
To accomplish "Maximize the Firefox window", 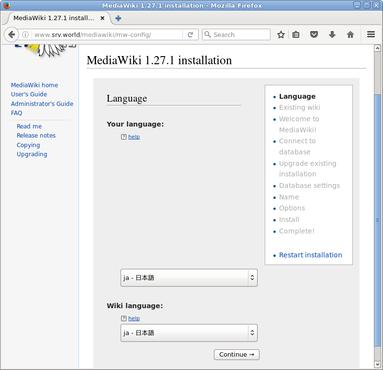I will [366, 5].
